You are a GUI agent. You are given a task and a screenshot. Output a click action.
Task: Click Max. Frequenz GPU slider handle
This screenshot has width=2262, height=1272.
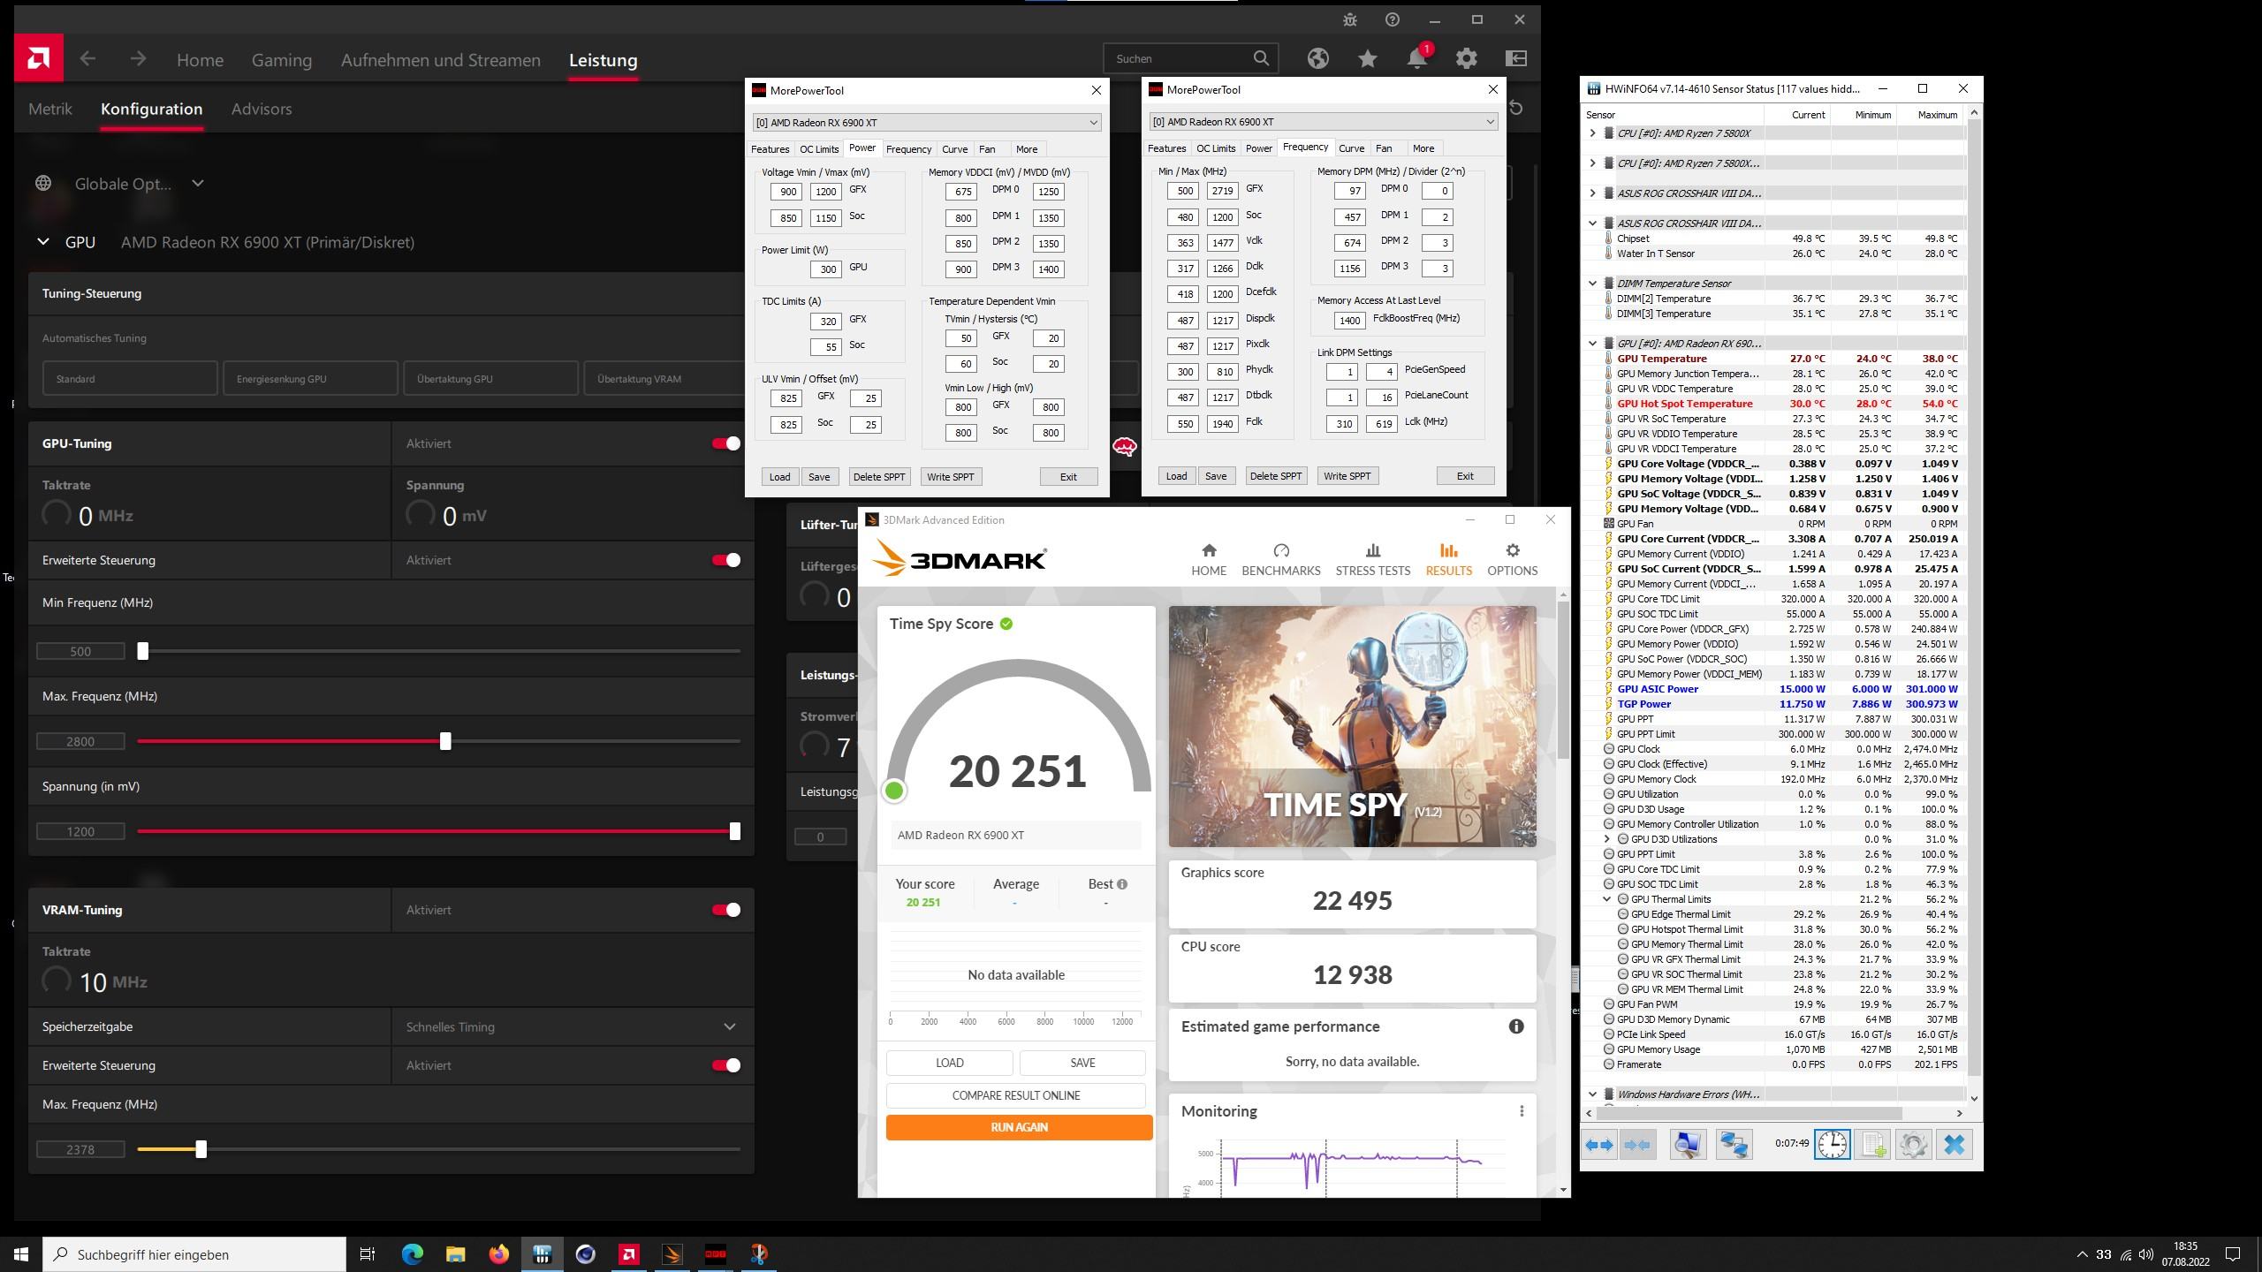pyautogui.click(x=445, y=741)
